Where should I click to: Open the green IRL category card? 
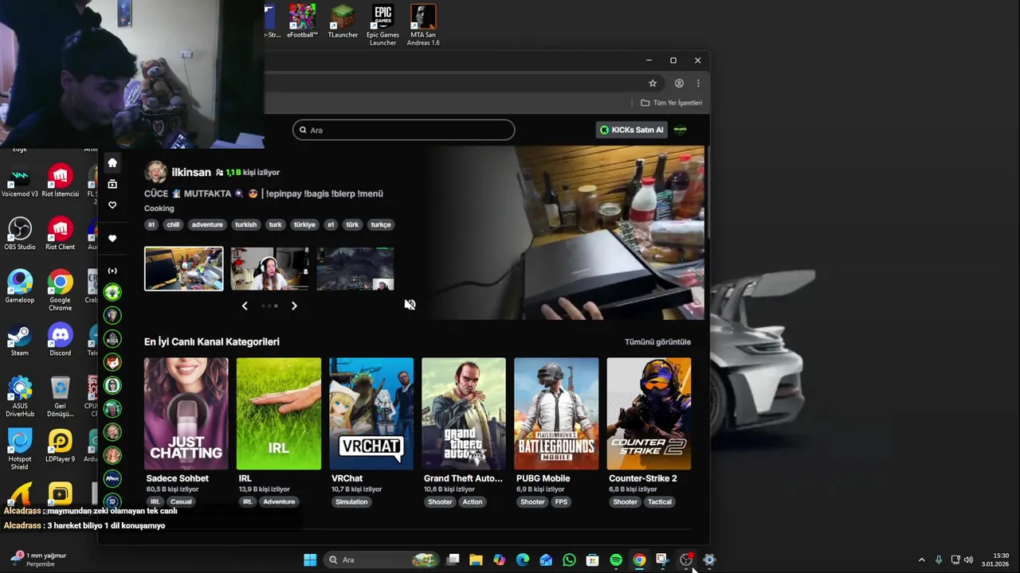(279, 413)
